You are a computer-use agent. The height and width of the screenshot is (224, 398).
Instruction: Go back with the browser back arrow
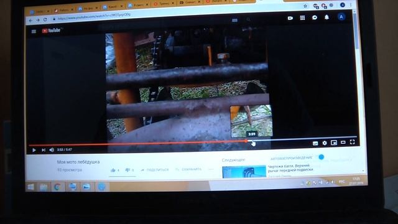click(30, 21)
